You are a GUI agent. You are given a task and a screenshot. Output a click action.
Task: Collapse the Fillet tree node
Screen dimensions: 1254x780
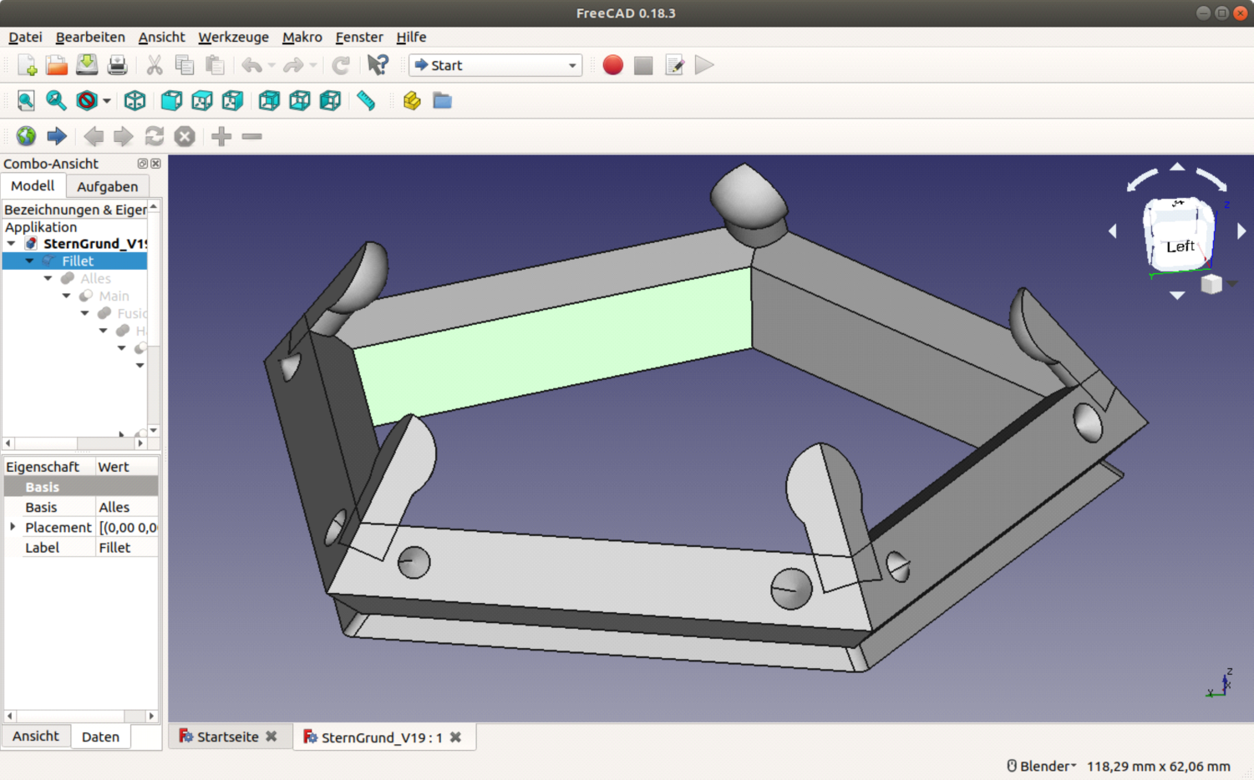29,261
